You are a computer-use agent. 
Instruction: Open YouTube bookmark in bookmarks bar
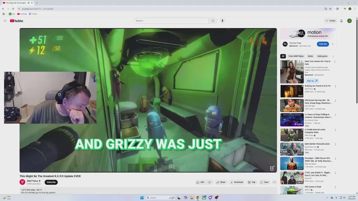(x=22, y=14)
